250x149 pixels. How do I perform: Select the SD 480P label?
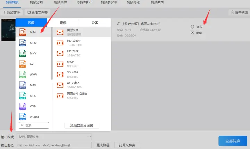(x=73, y=72)
